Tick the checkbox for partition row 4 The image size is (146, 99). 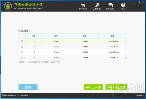pos(22,58)
